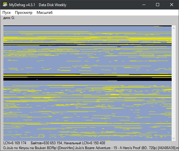Maximize the MyDefrag window
The width and height of the screenshot is (179, 151).
(x=158, y=5)
